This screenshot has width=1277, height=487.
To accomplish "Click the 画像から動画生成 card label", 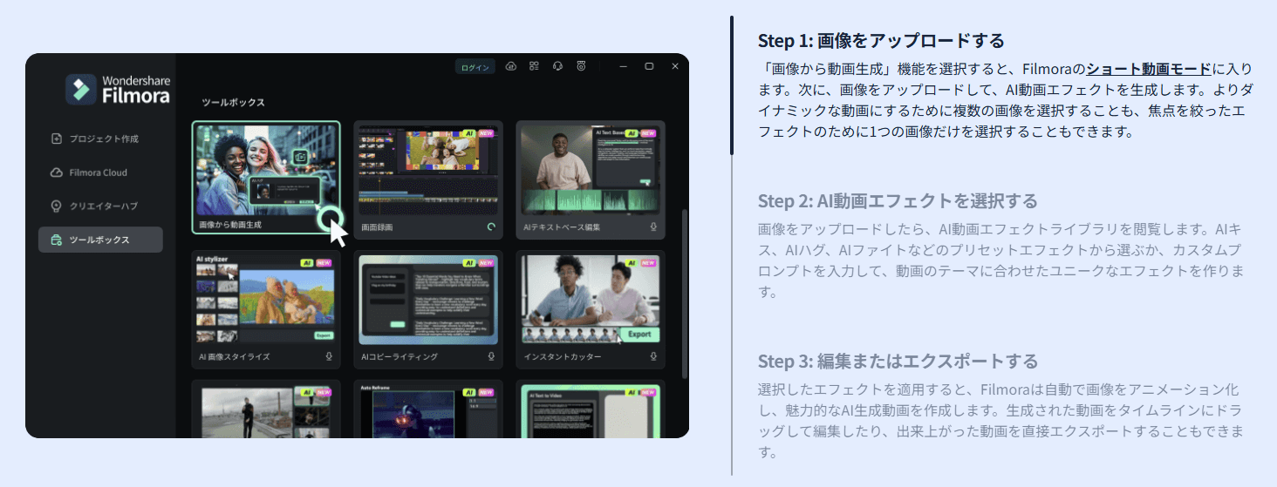I will point(230,225).
